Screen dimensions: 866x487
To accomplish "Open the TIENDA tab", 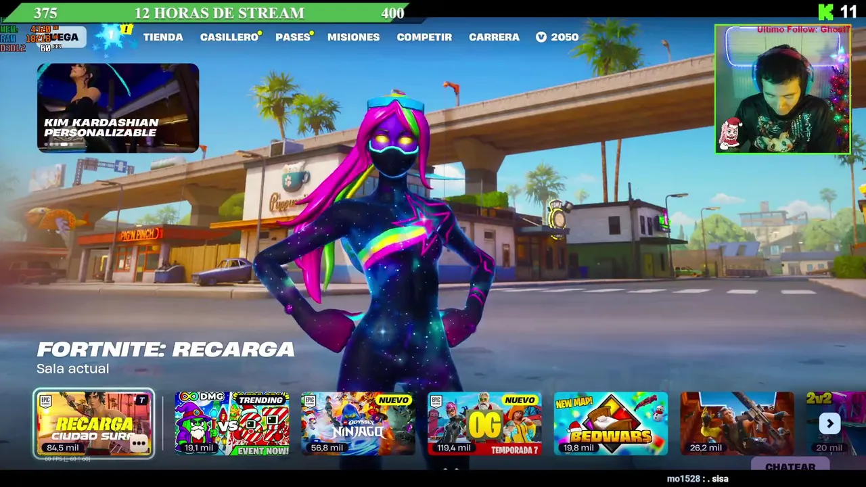I will click(x=163, y=37).
